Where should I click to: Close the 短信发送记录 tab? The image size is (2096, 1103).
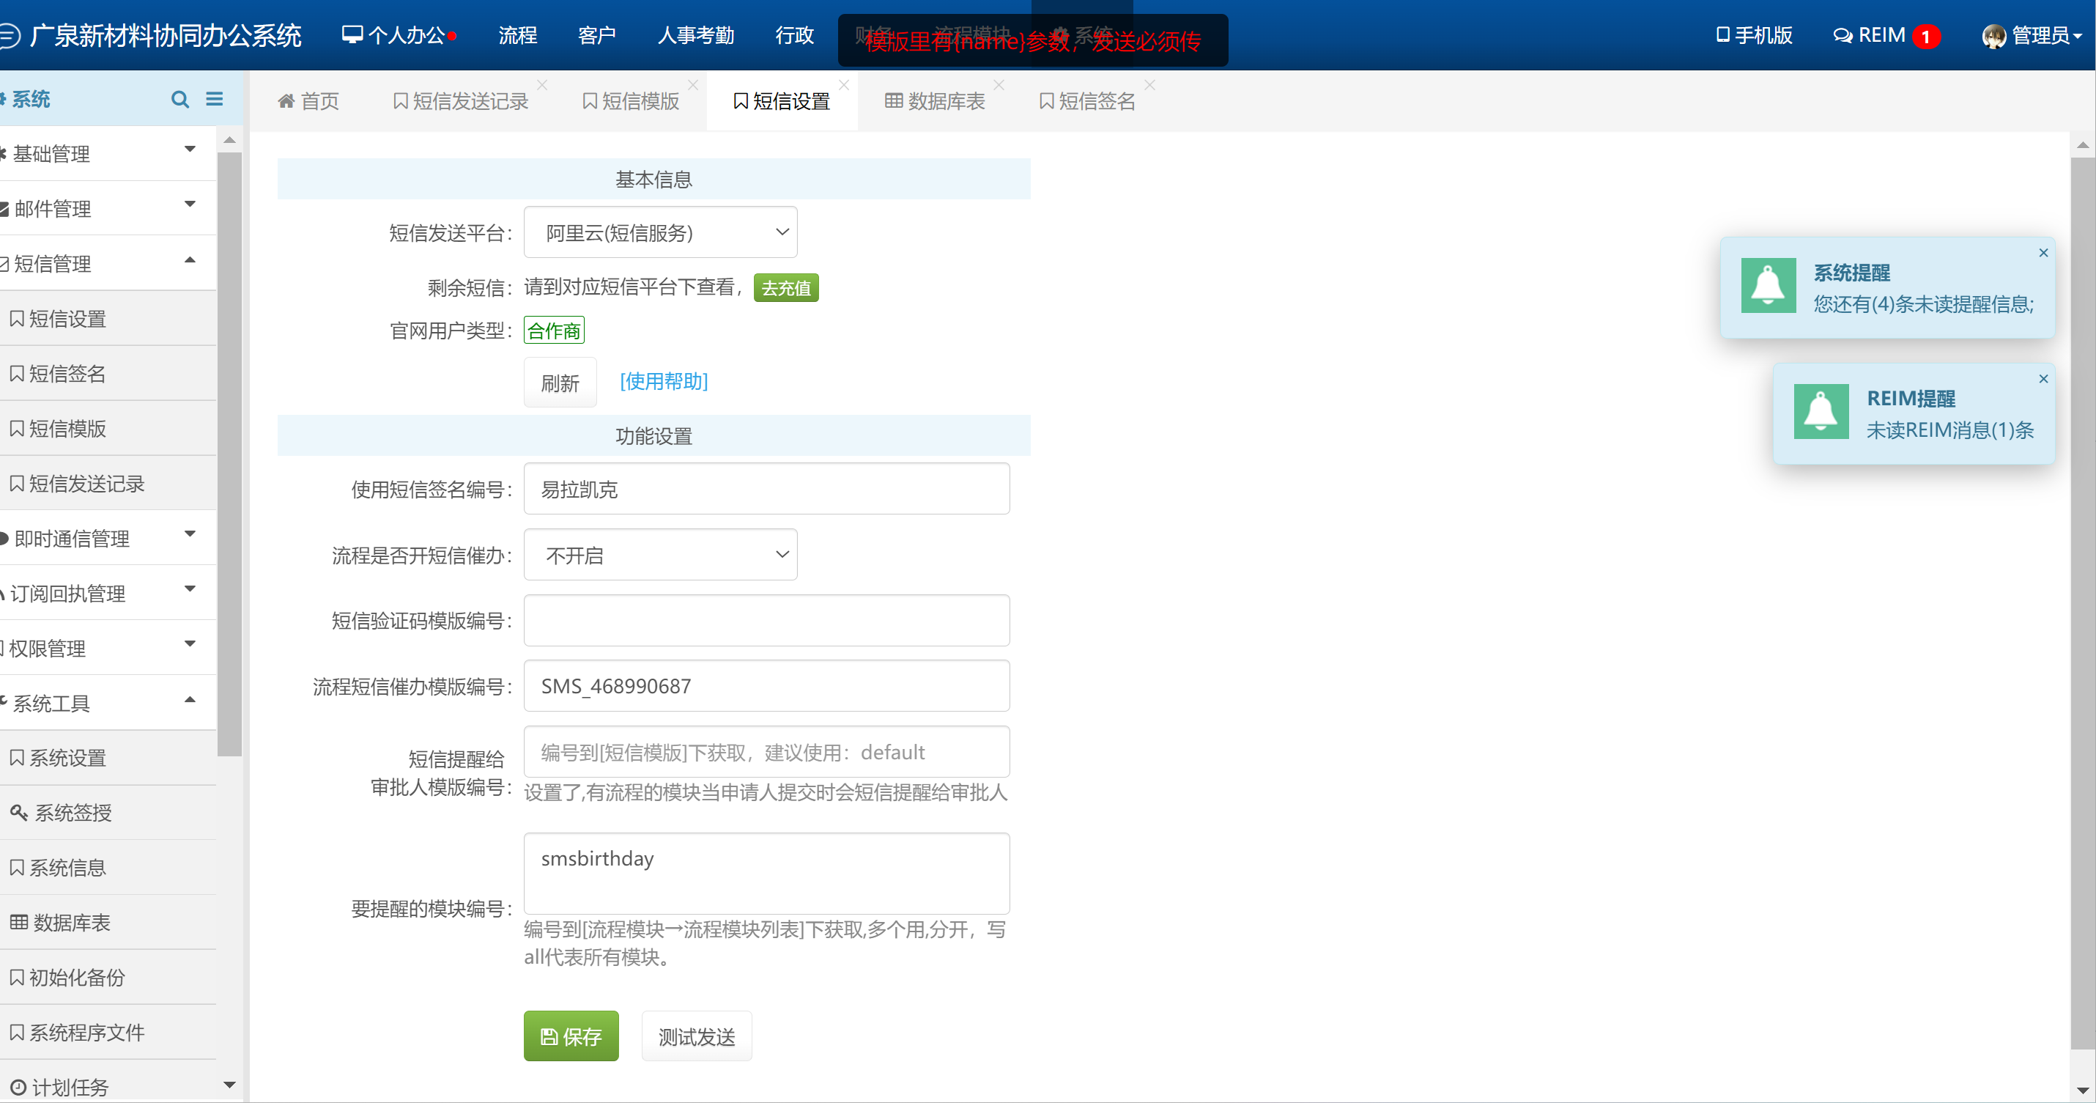coord(543,85)
